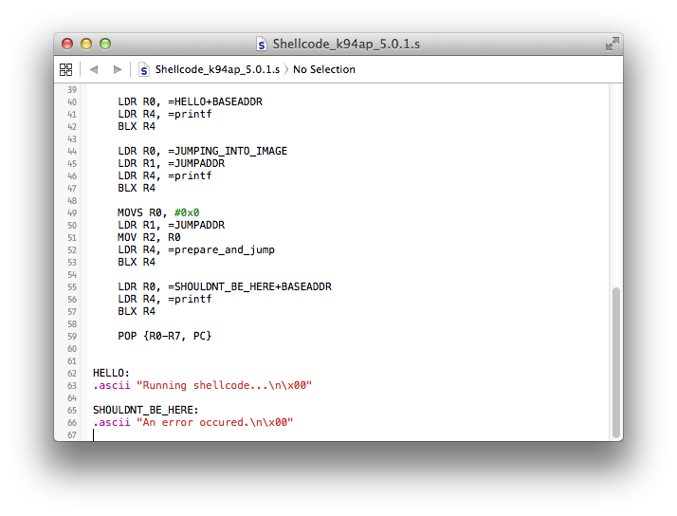Click on =prepare_and_jump text
Screen dimensions: 677x516
(221, 250)
